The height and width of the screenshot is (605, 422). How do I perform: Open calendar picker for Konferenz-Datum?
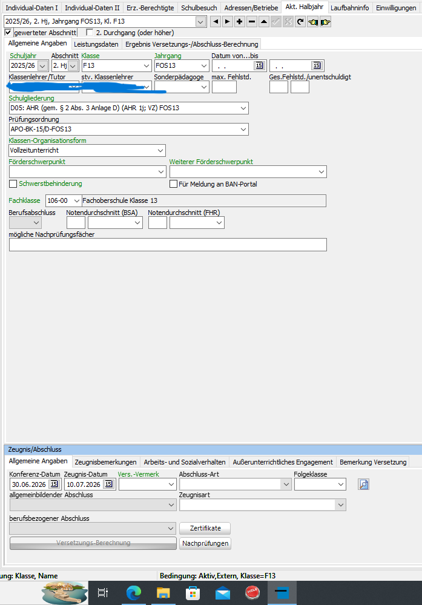(x=54, y=484)
